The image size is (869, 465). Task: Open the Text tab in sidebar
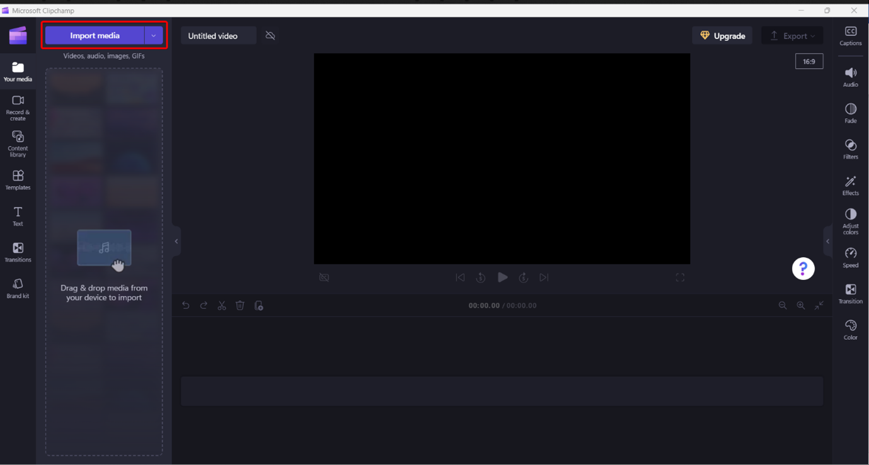(x=18, y=216)
